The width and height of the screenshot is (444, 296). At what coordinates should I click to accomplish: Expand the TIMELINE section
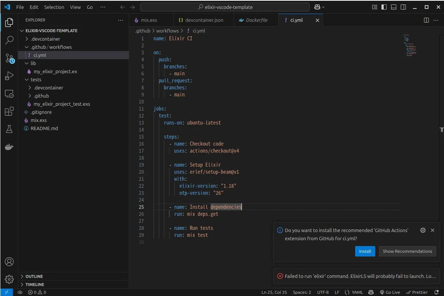[73, 285]
